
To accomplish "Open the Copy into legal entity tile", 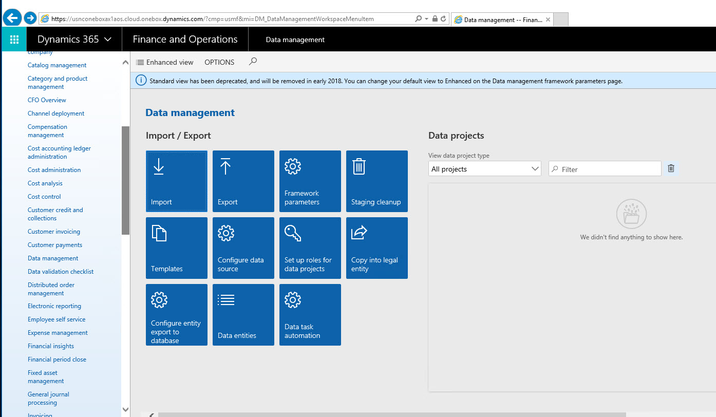I will point(376,248).
